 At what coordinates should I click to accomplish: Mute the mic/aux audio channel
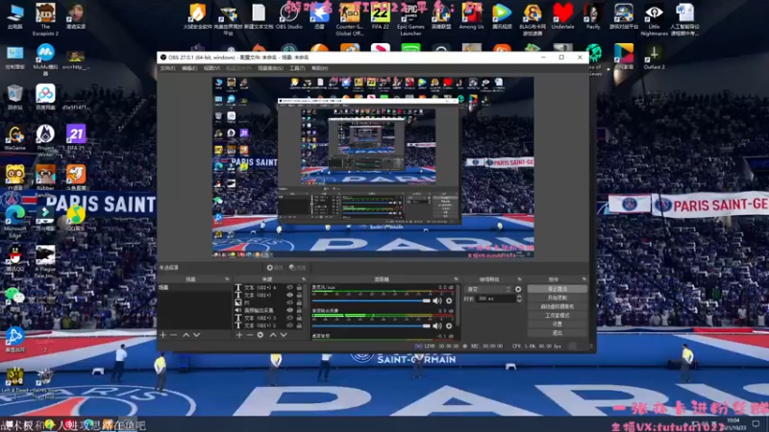(x=437, y=300)
